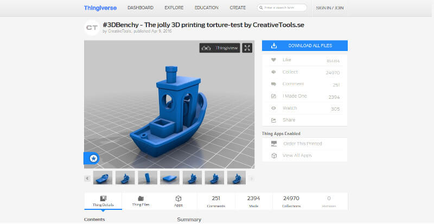Click the Summary heading

click(x=189, y=220)
